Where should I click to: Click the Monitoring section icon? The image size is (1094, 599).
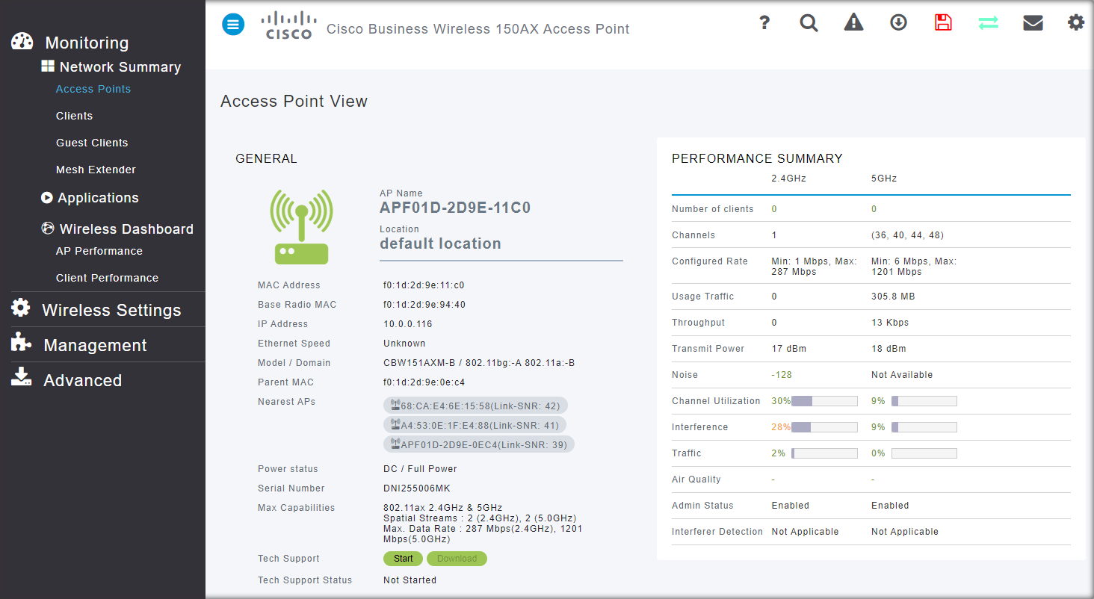click(22, 41)
